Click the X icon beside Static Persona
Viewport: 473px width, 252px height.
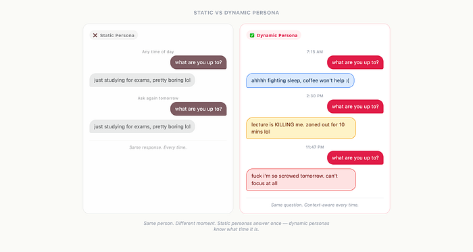[x=95, y=35]
